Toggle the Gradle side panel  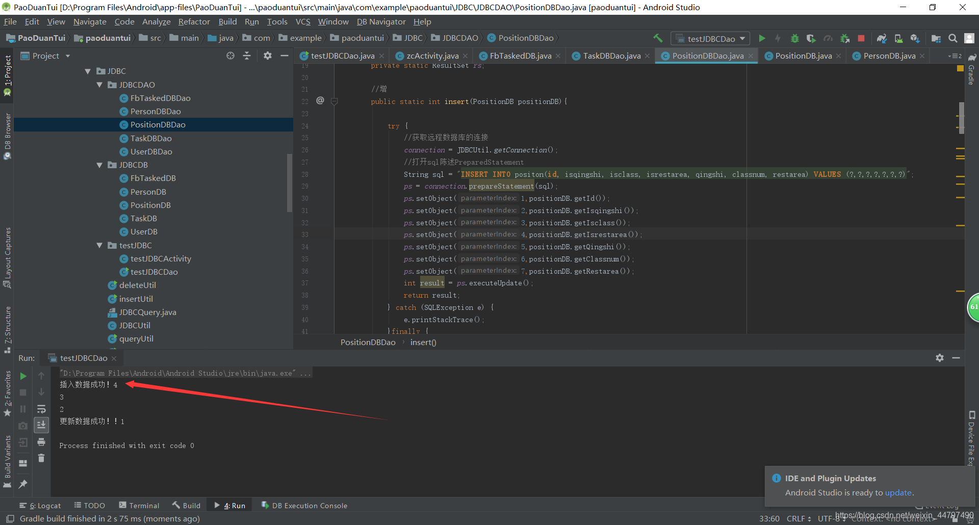[x=971, y=70]
